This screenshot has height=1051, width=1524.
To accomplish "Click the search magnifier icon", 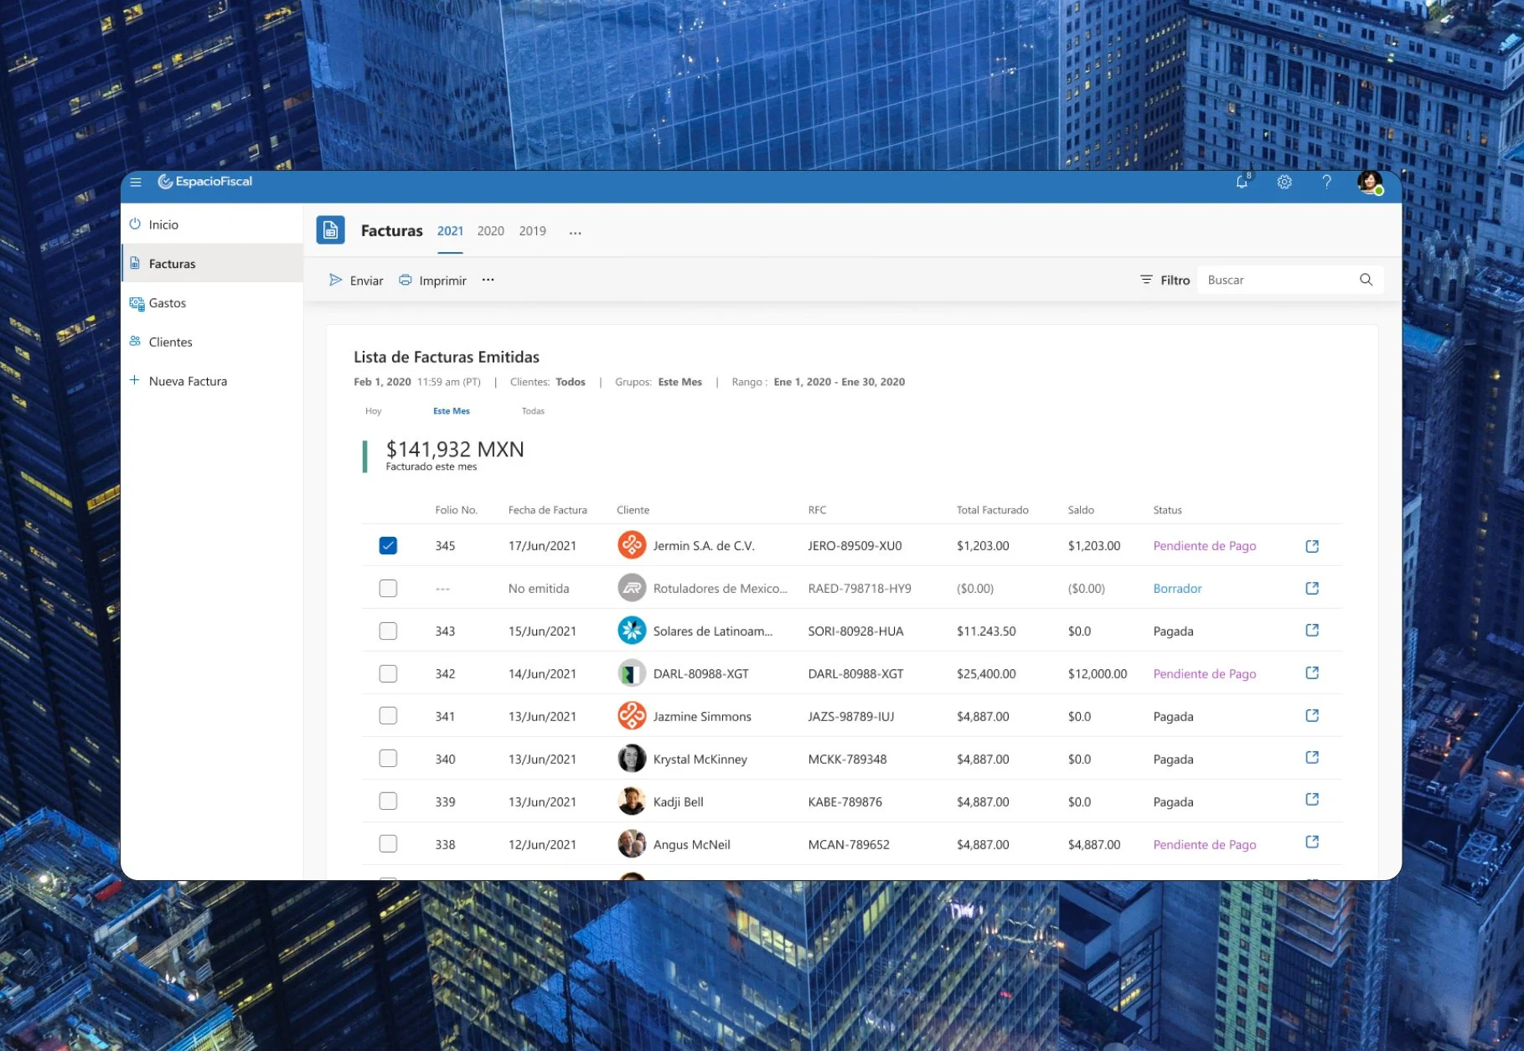I will pos(1366,280).
